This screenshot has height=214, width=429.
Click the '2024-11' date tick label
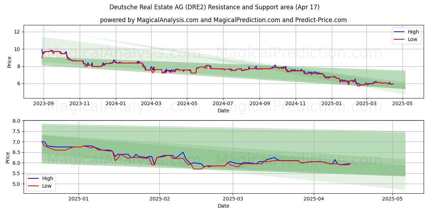(296, 104)
